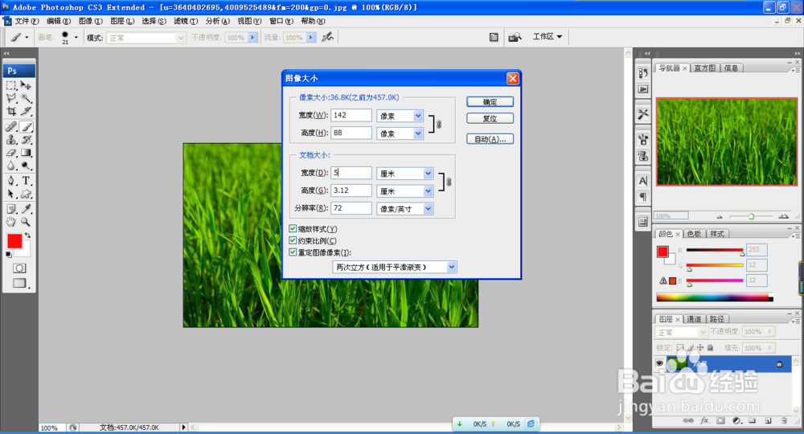Select the Slice tool
Screen dimensions: 804x434
pyautogui.click(x=26, y=111)
